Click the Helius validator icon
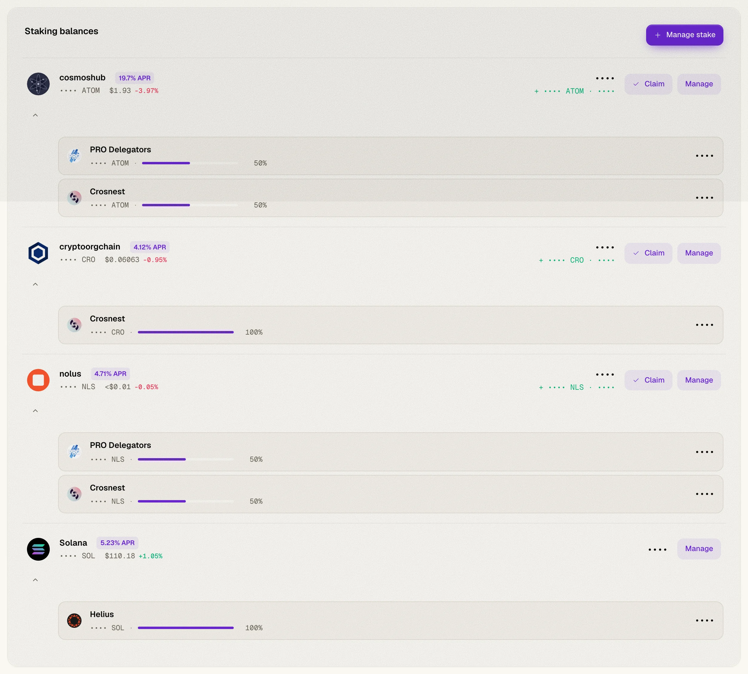 [x=74, y=620]
